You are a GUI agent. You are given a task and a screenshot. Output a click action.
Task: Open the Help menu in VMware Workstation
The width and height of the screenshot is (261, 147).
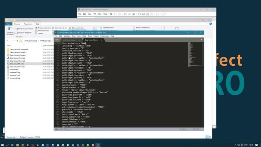coord(105,14)
